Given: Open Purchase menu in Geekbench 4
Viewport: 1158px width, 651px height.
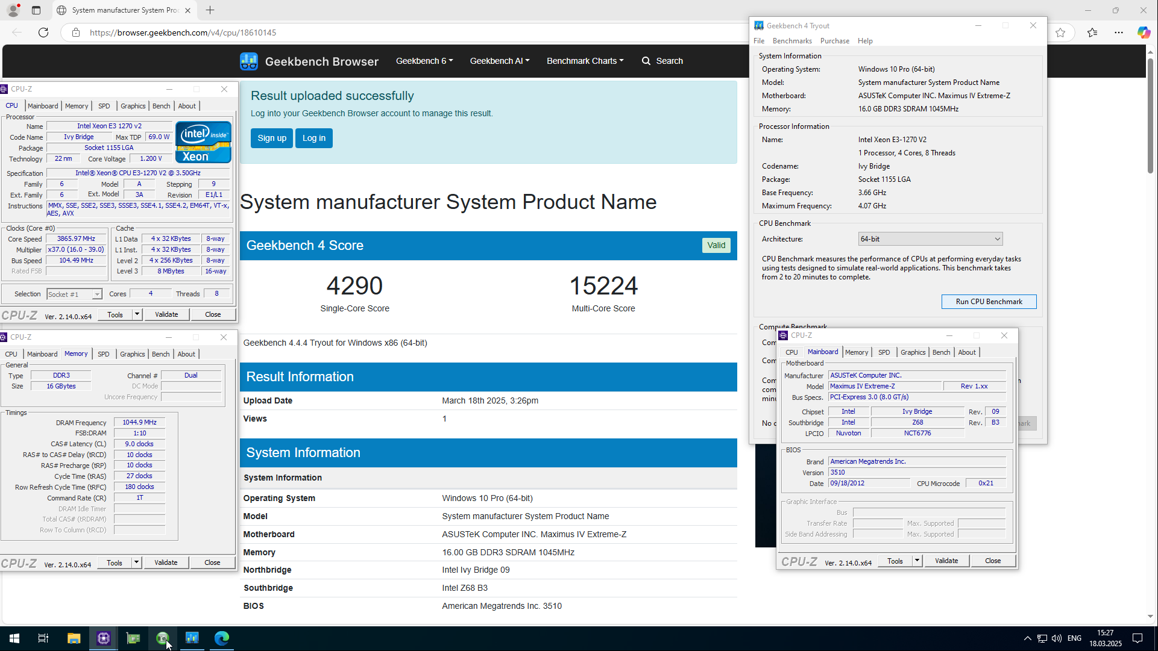Looking at the screenshot, I should [x=835, y=41].
